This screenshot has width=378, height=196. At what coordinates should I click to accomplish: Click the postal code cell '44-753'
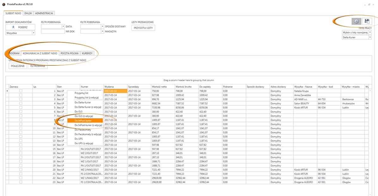(x=329, y=99)
